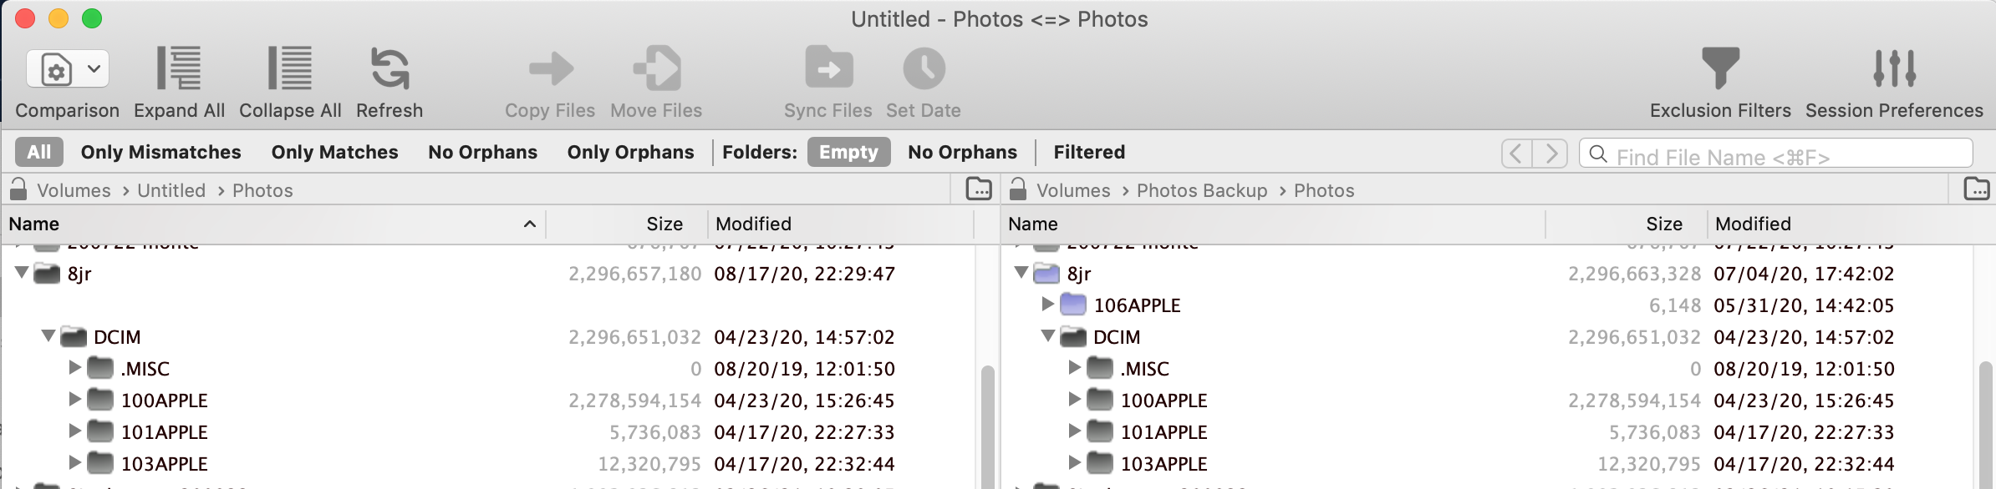
Task: Click the Sync Files icon
Action: pyautogui.click(x=828, y=68)
